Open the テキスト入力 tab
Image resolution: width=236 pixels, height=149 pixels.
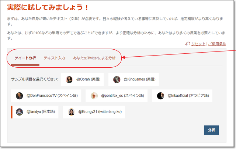(54, 58)
